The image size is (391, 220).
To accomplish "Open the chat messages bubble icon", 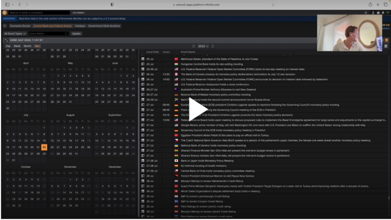I will (x=378, y=13).
